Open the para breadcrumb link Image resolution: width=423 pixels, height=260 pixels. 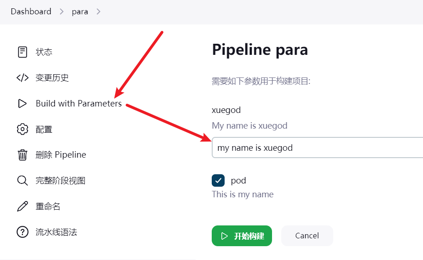(80, 12)
